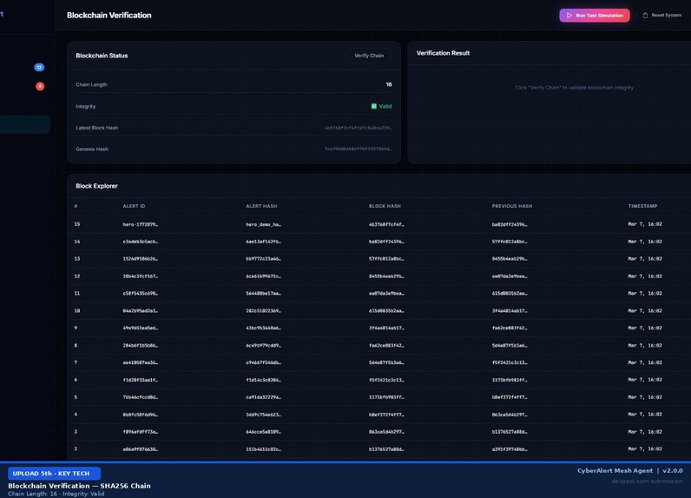Select alert hash 6ce62699671c…
691x498 pixels.
(263, 276)
